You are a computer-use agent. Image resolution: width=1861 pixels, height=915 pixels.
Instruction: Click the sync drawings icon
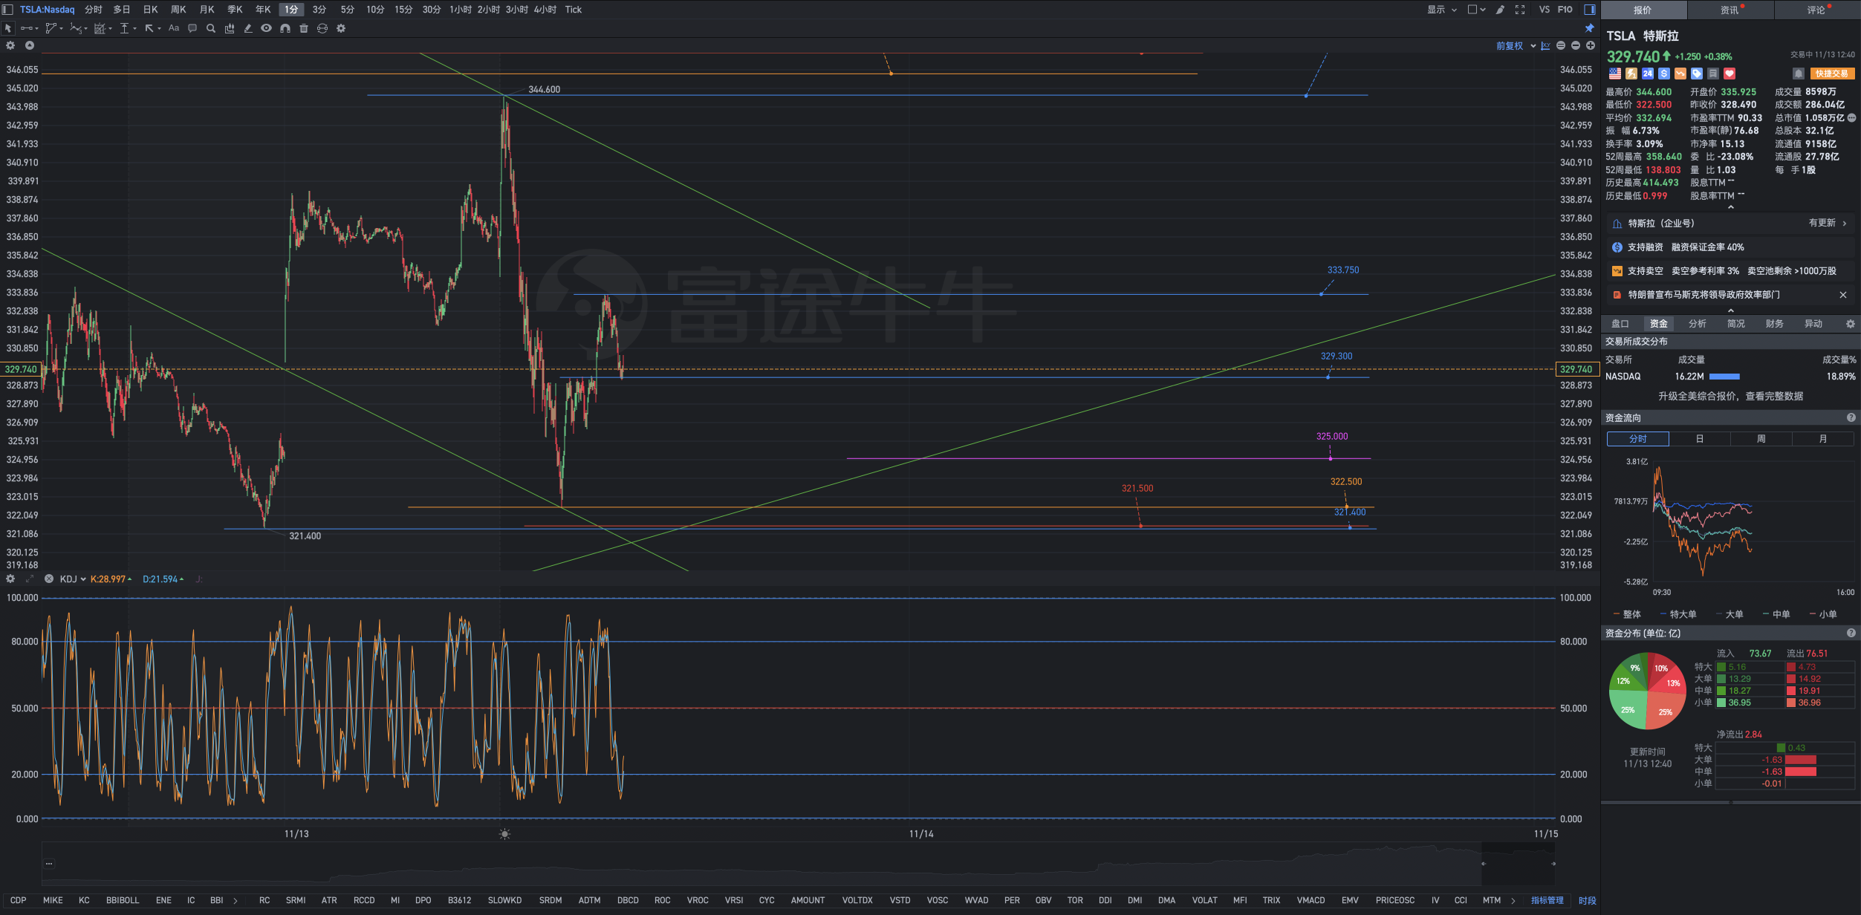coord(322,28)
